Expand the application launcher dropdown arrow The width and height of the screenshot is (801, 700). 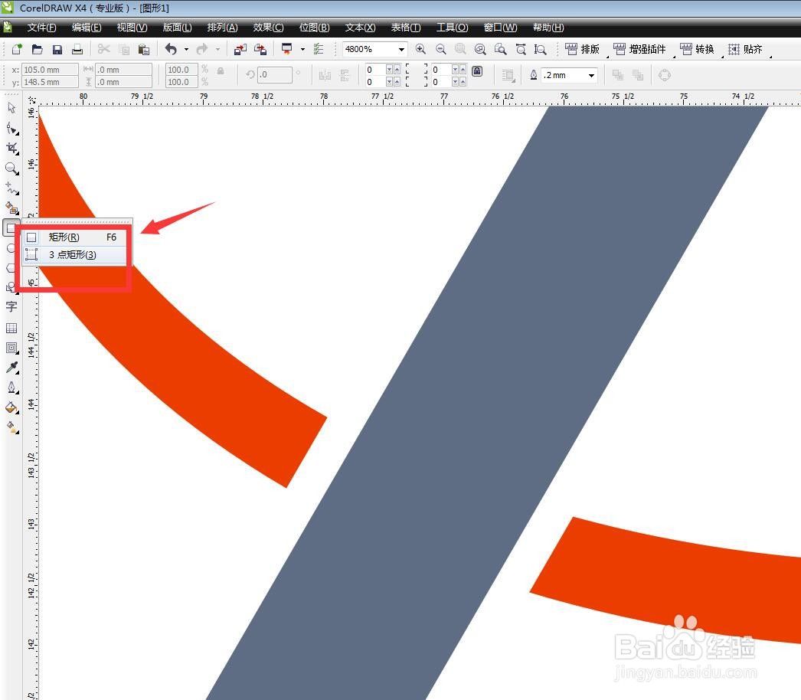click(302, 49)
